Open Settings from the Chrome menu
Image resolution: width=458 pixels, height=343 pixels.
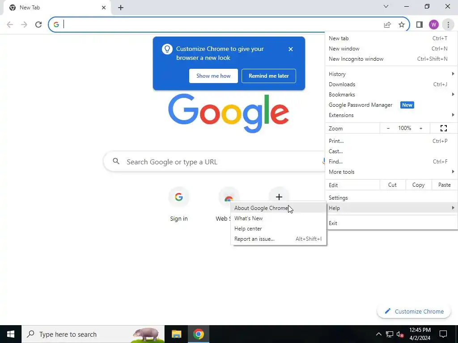(x=391, y=198)
